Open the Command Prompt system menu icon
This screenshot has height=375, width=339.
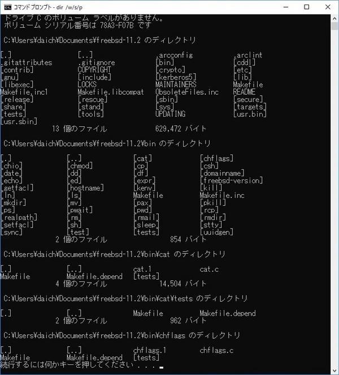pos(7,7)
